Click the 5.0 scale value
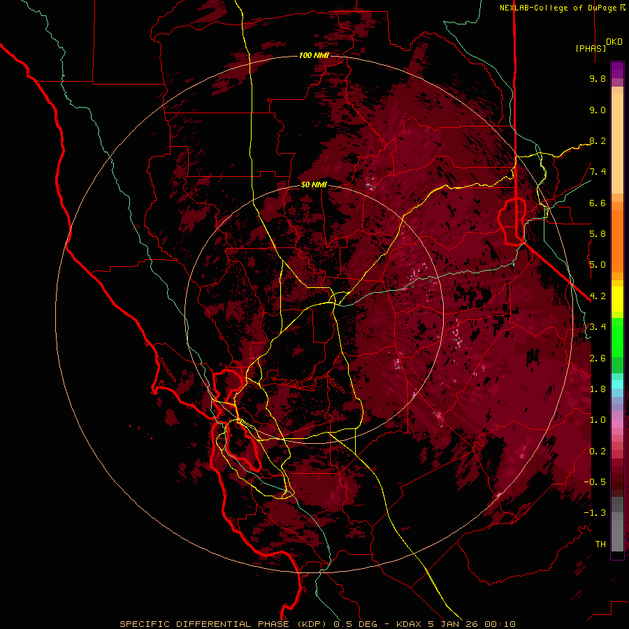This screenshot has width=629, height=629. [x=598, y=265]
